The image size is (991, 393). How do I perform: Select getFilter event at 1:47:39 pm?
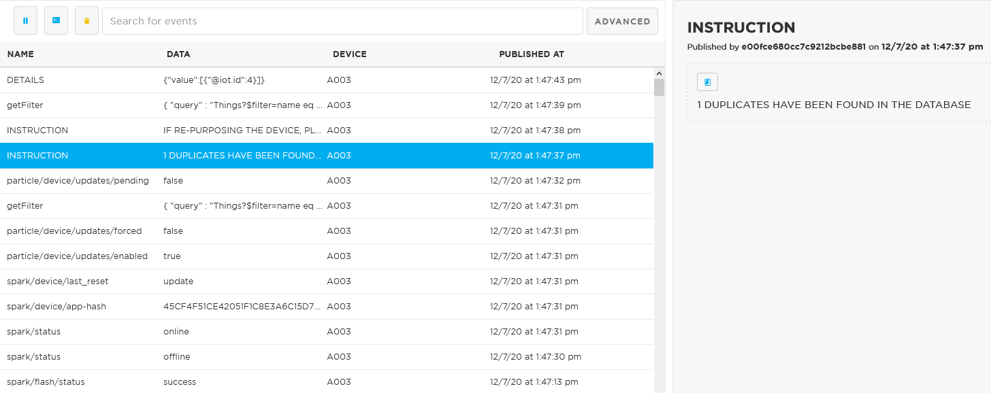(x=327, y=105)
